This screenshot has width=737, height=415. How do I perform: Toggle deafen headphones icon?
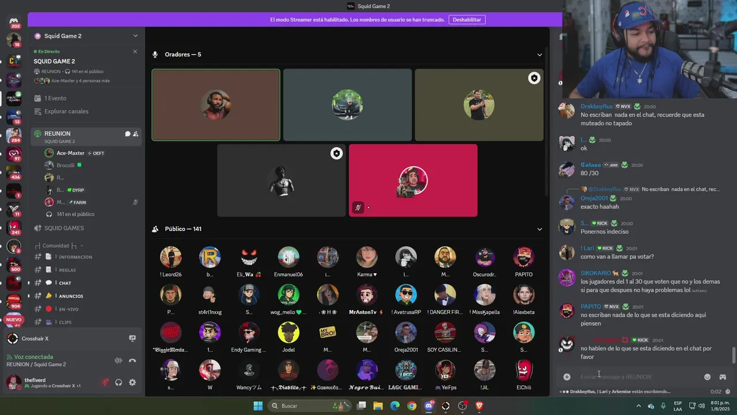[119, 382]
